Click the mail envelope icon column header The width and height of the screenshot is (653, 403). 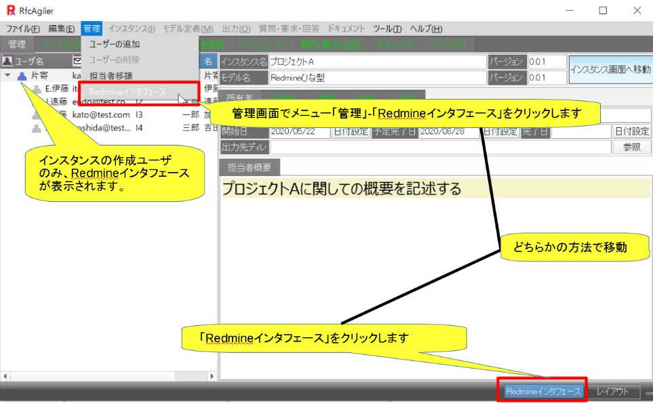tap(77, 61)
